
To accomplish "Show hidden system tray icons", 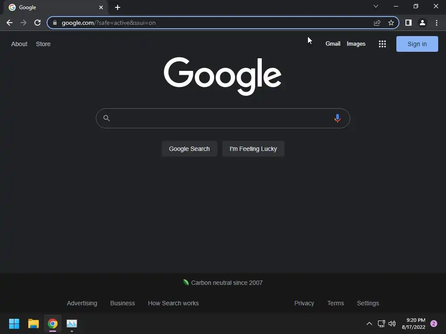I will [369, 324].
